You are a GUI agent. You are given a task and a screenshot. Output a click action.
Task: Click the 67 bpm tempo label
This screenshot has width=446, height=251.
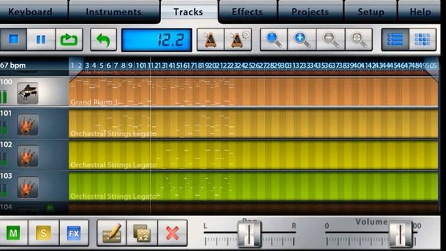13,66
